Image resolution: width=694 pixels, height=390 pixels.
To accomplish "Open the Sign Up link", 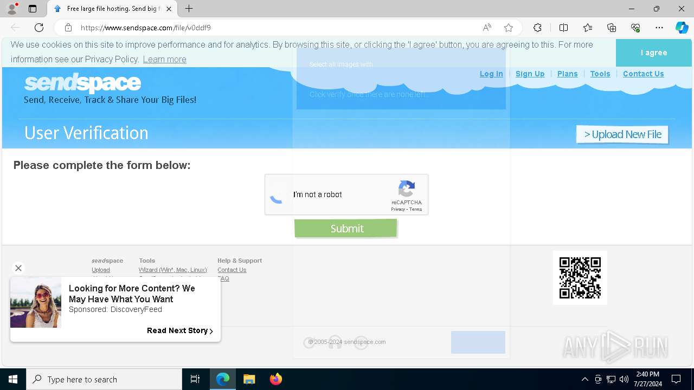I will pos(530,74).
